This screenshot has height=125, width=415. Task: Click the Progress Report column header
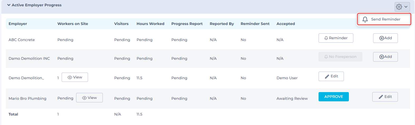pos(187,24)
